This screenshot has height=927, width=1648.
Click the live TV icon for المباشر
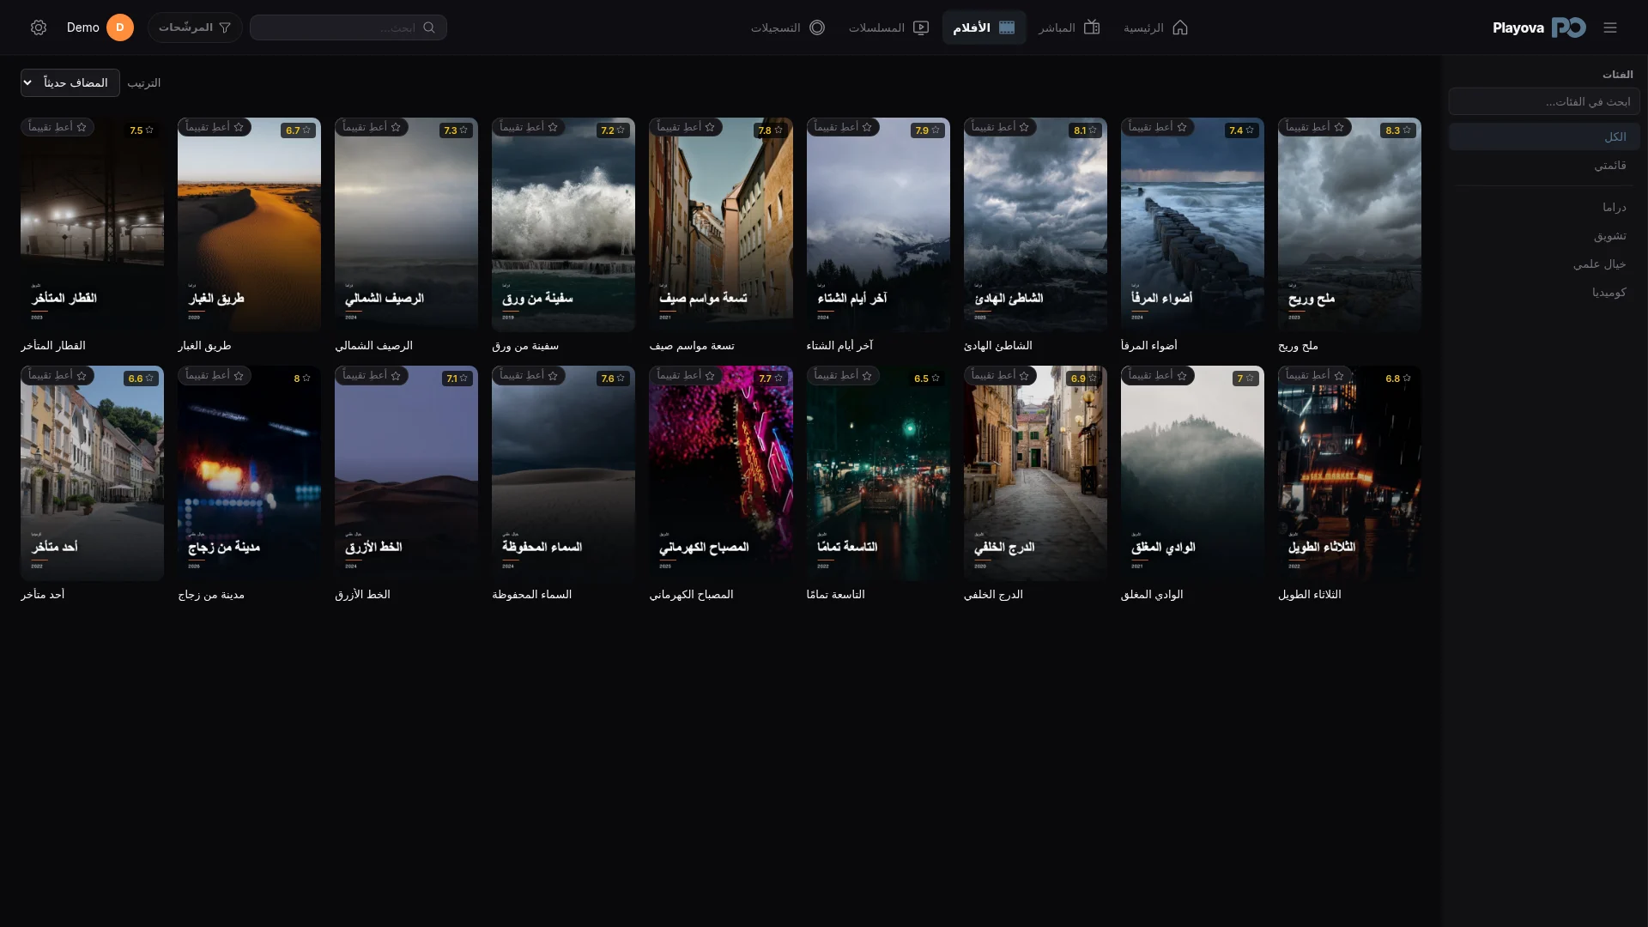coord(1092,27)
